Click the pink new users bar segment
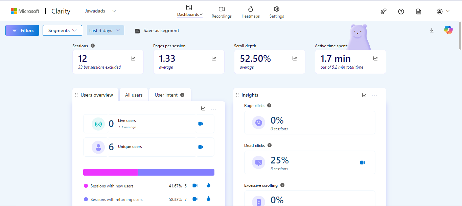Viewport: 462px width, 206px height. [x=110, y=172]
